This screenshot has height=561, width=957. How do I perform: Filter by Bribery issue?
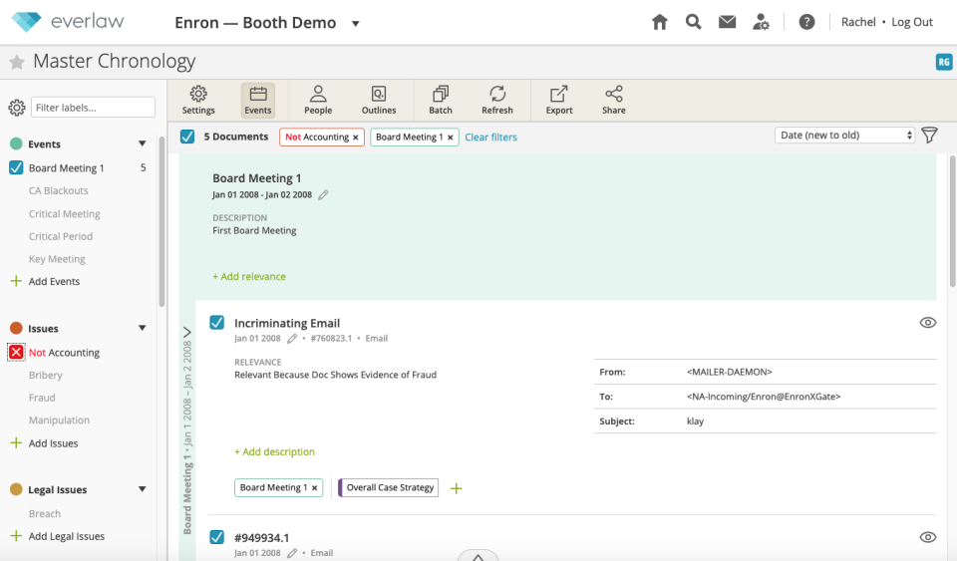pyautogui.click(x=45, y=375)
